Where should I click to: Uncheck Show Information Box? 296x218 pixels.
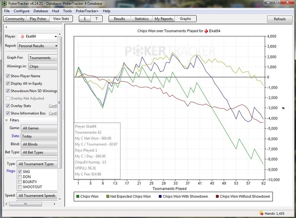[8, 113]
